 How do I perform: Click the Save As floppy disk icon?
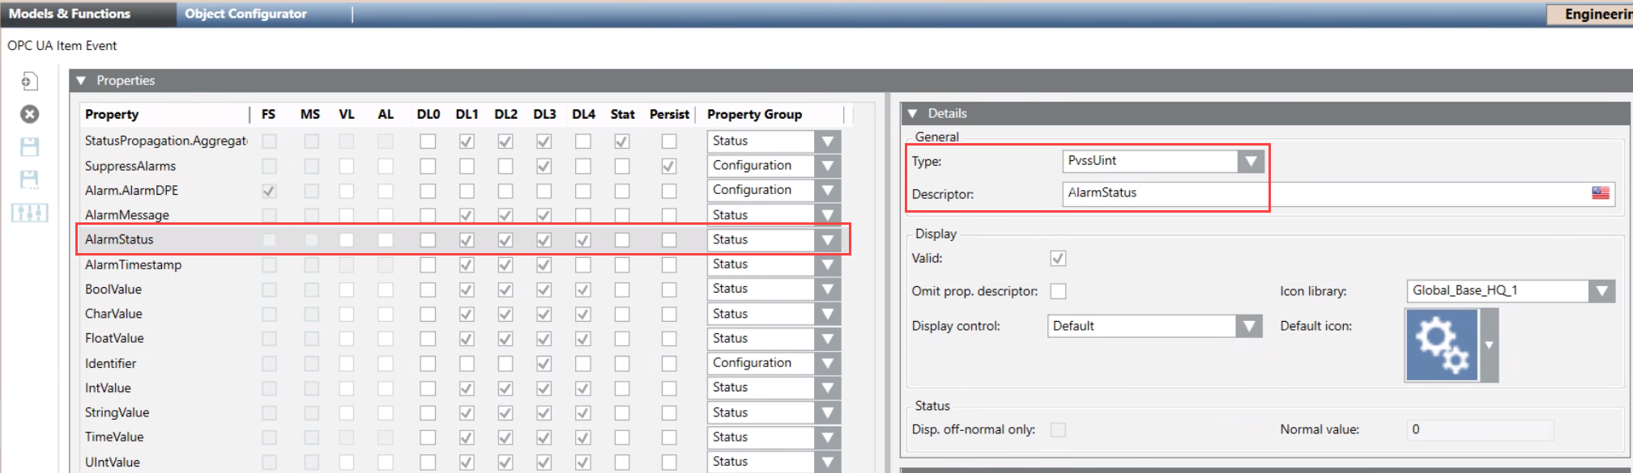(29, 179)
